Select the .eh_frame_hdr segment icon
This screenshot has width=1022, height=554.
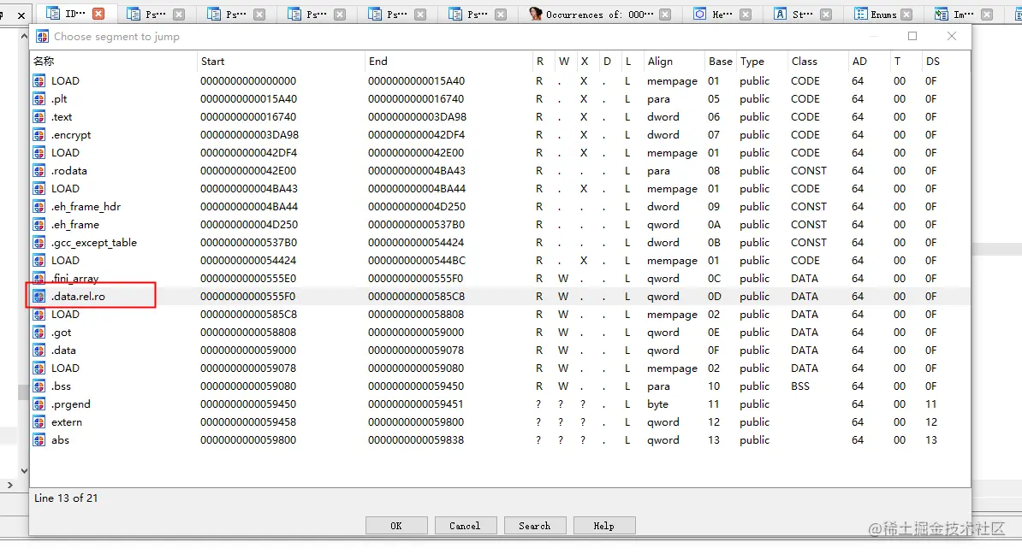[x=39, y=206]
